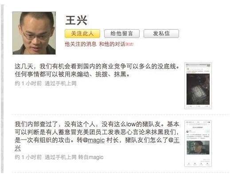This screenshot has width=230, height=182.
Task: Click 通过手机上网 under the first post
Action: pyautogui.click(x=61, y=83)
